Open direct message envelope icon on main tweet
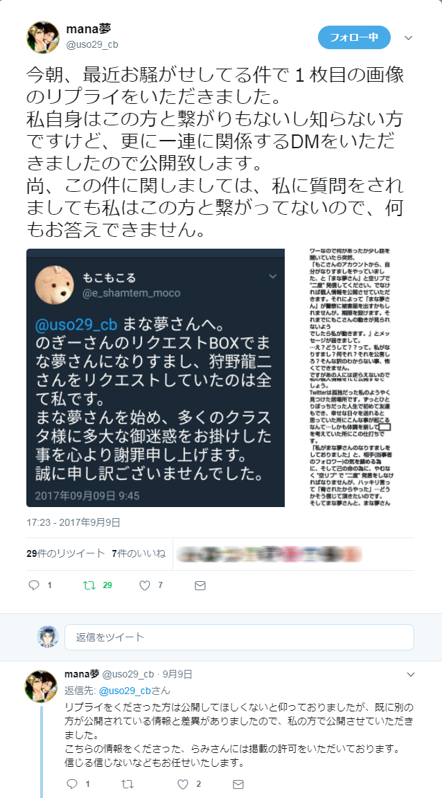The height and width of the screenshot is (798, 442). pyautogui.click(x=200, y=585)
